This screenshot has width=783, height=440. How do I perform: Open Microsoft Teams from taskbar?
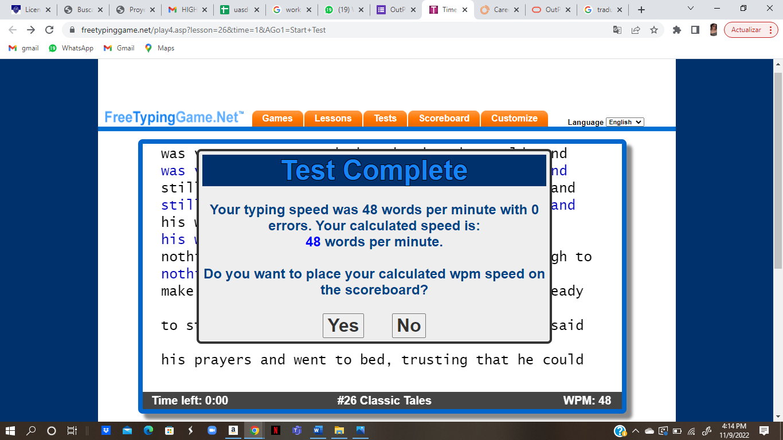coord(297,430)
